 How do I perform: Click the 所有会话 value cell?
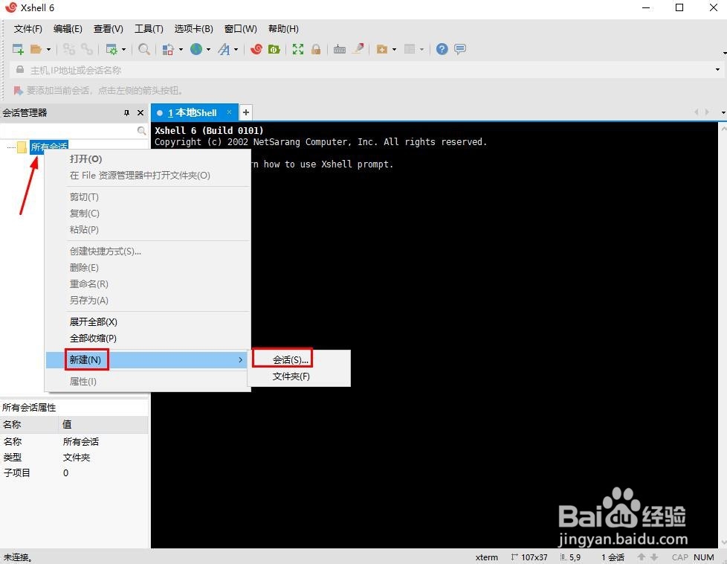81,441
